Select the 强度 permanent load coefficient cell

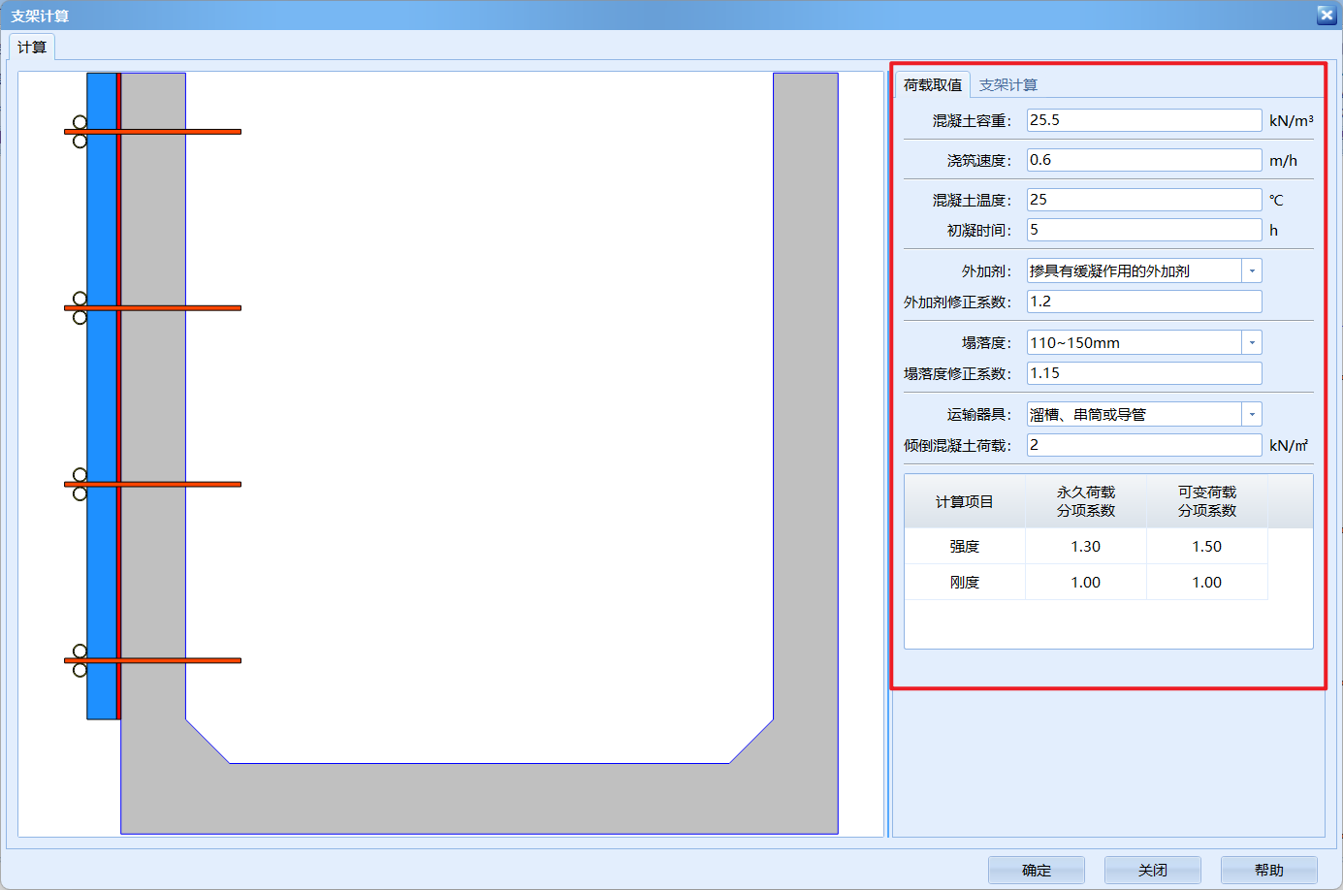[1085, 547]
